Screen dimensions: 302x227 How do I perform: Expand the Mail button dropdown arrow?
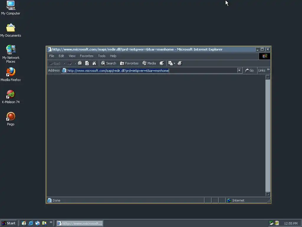(x=174, y=63)
